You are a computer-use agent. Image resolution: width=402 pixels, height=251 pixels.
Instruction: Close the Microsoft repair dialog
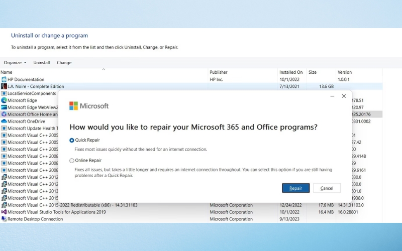(344, 96)
